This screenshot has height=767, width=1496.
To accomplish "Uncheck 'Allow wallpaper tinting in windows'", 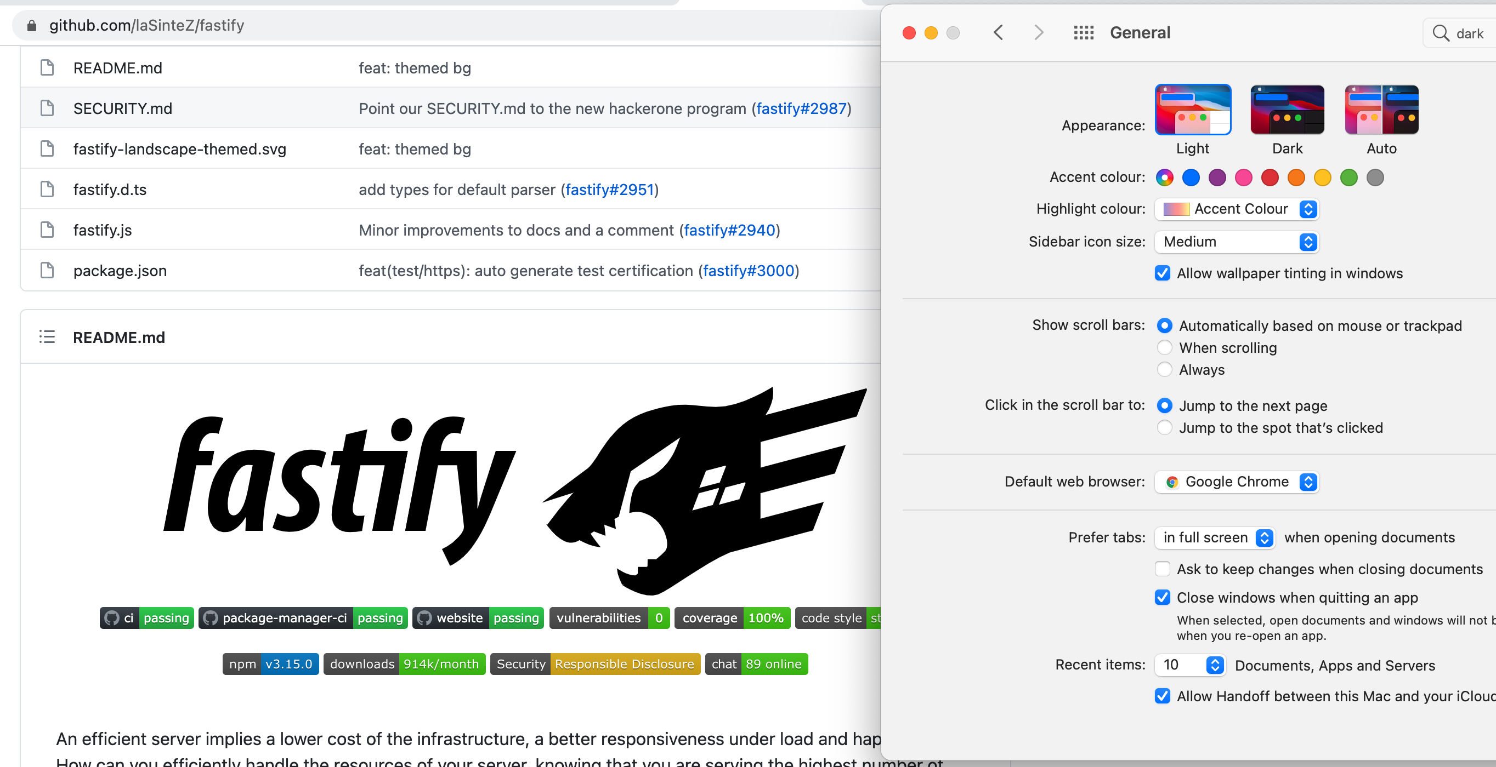I will click(x=1162, y=273).
